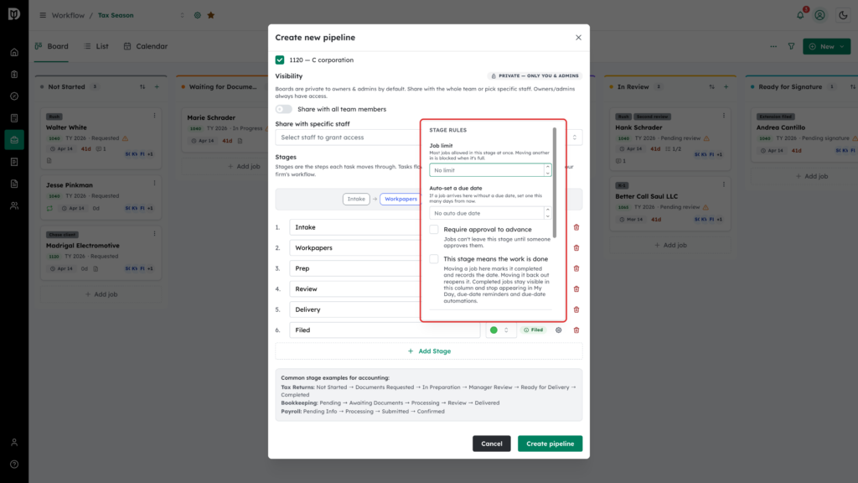Add a job below Madrigal Electromotive card
This screenshot has height=483, width=858.
point(101,294)
